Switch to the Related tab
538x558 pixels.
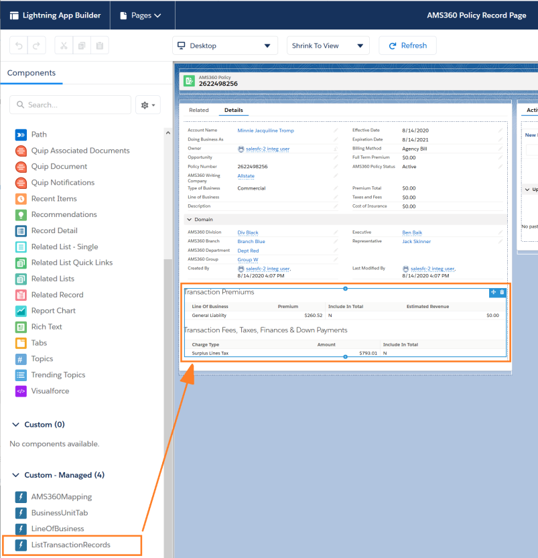click(x=198, y=110)
